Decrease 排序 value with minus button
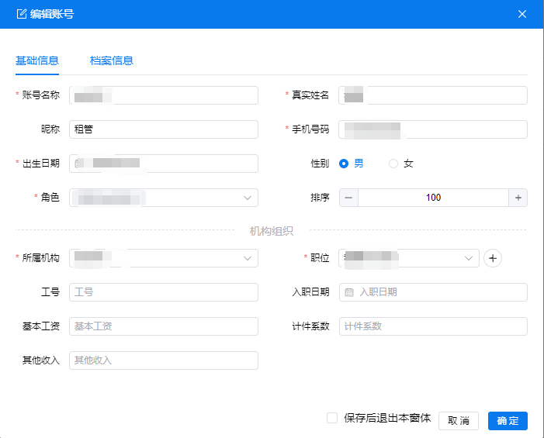This screenshot has height=438, width=544. coord(348,198)
